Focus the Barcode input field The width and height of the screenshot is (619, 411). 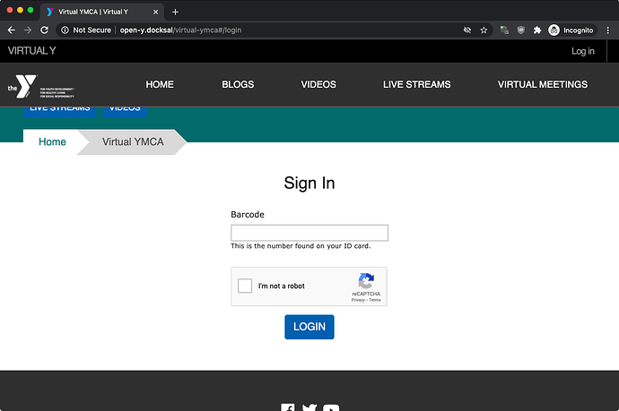(x=309, y=233)
